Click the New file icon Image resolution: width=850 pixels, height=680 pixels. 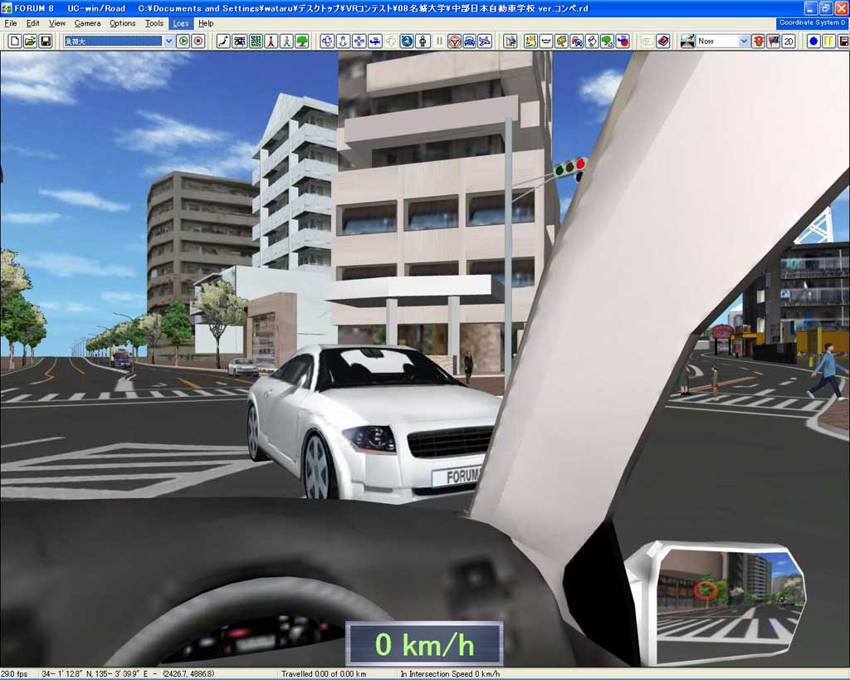point(15,42)
